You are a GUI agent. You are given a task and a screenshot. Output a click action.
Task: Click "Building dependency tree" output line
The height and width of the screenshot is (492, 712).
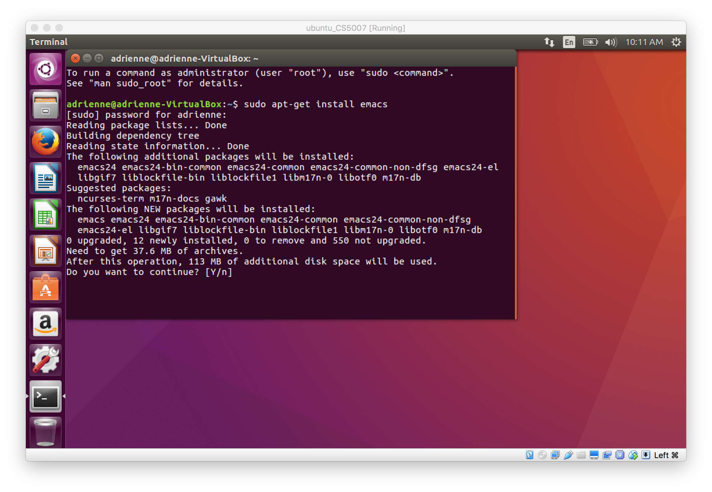(133, 136)
